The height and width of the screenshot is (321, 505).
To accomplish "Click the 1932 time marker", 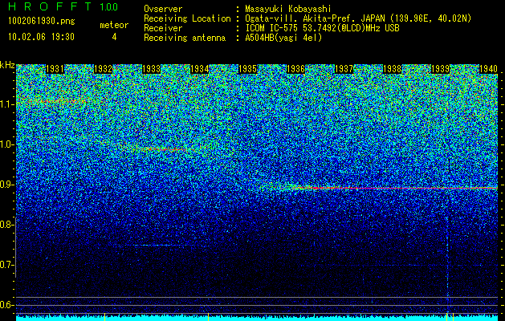I will [103, 69].
